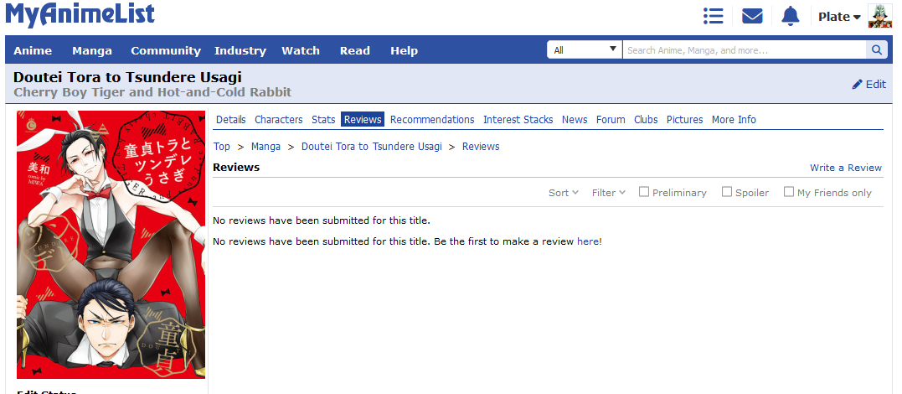This screenshot has height=394, width=902.
Task: Click the profile avatar image
Action: [879, 16]
